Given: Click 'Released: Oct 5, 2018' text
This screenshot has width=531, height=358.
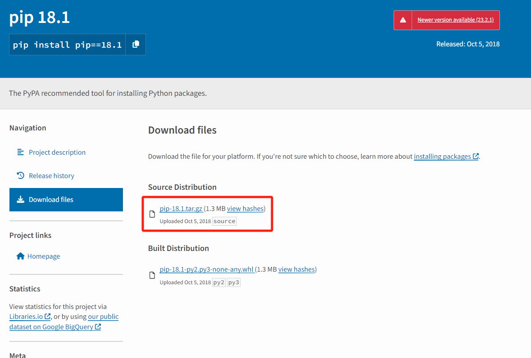Looking at the screenshot, I should click(x=467, y=44).
